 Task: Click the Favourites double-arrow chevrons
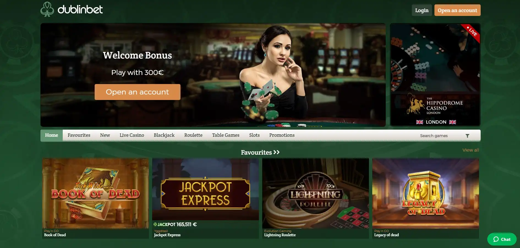click(x=277, y=152)
